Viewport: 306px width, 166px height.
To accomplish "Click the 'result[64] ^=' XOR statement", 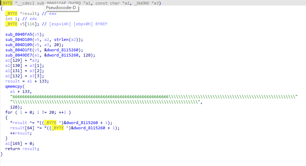I will [65, 128].
